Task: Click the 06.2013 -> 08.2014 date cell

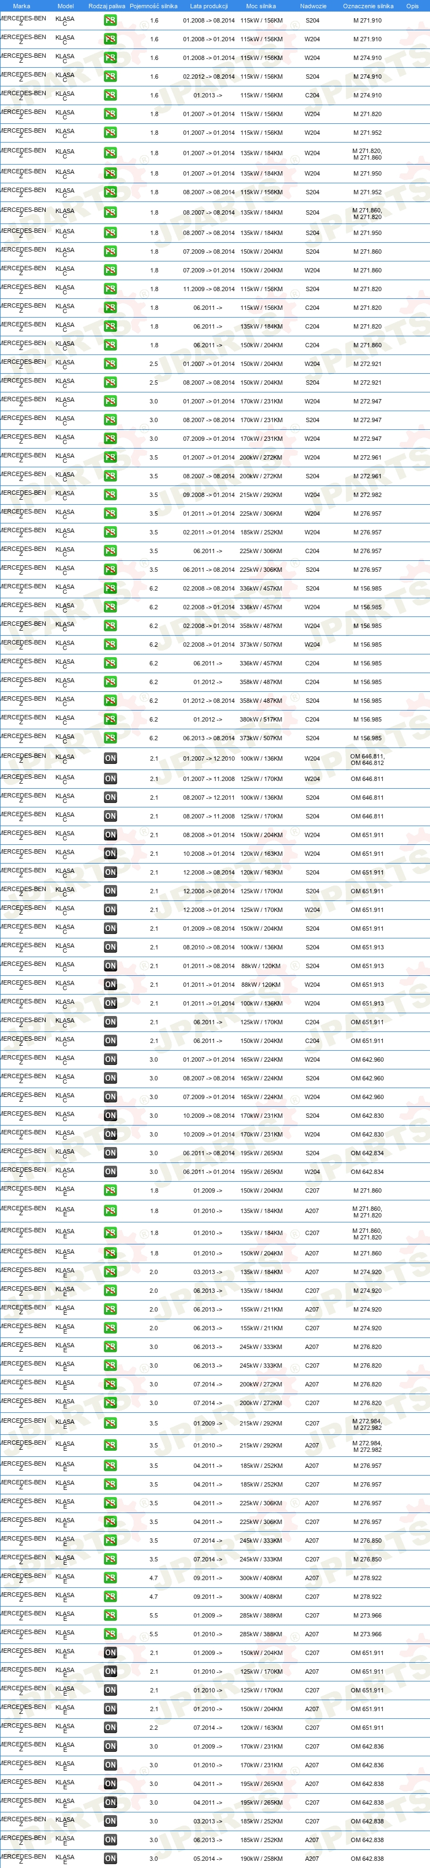Action: point(208,738)
